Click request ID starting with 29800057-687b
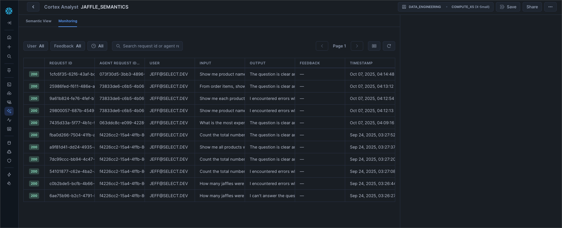 pos(72,111)
